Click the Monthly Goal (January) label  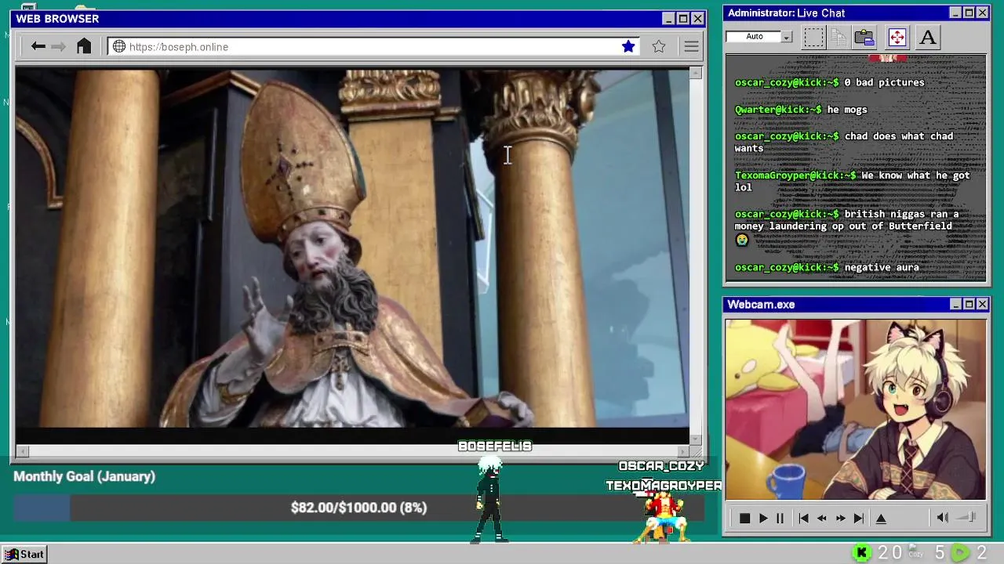[x=84, y=476]
